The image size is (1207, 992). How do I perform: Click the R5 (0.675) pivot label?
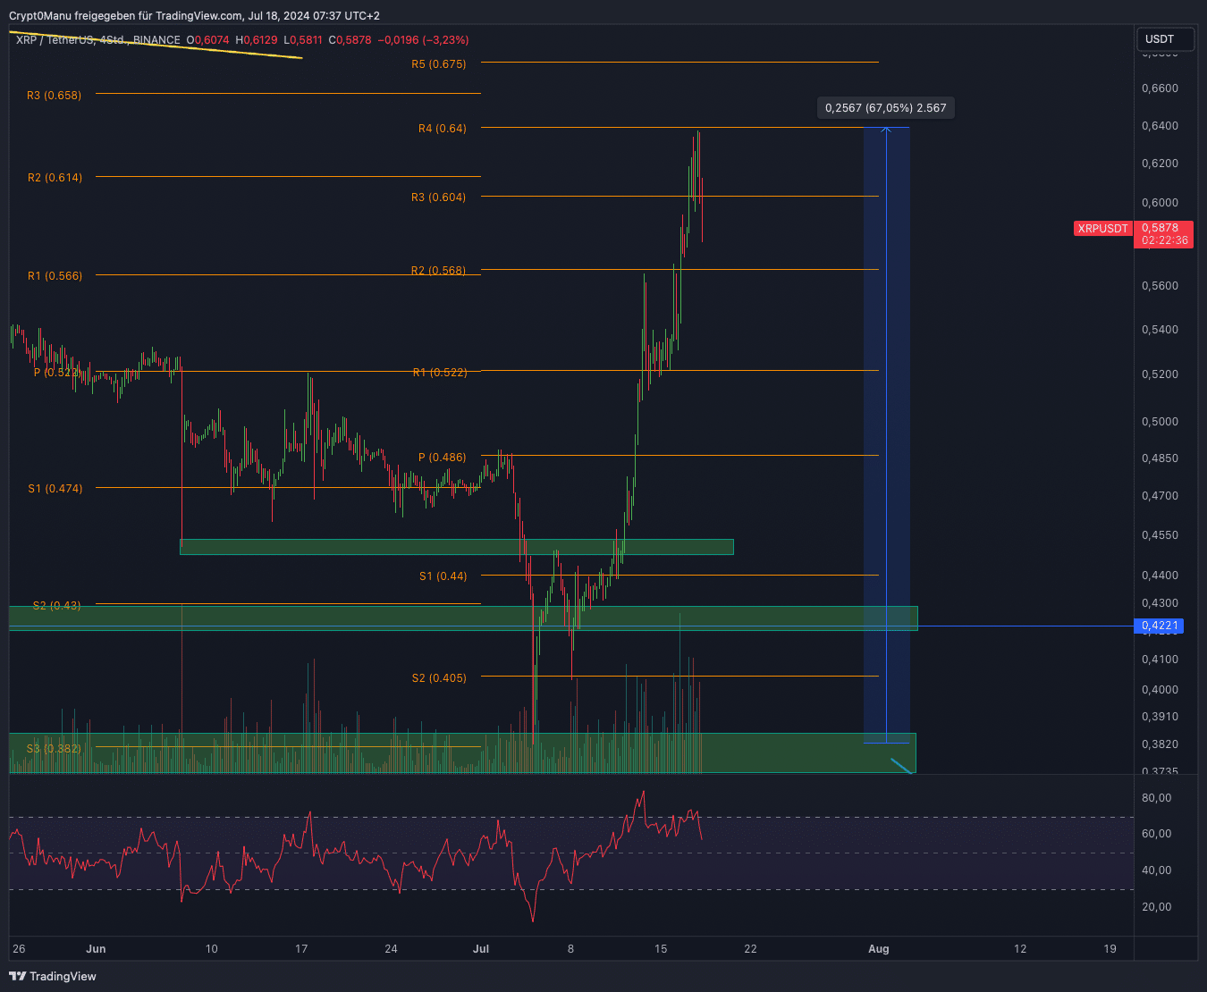pos(438,64)
